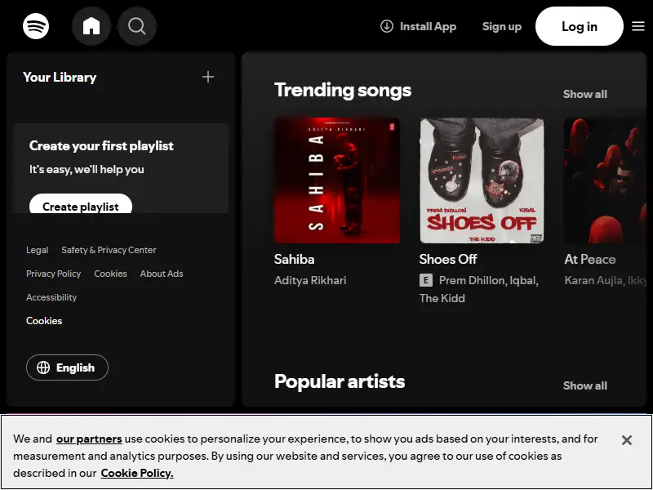The width and height of the screenshot is (653, 490).
Task: Click the Log in button
Action: tap(580, 26)
